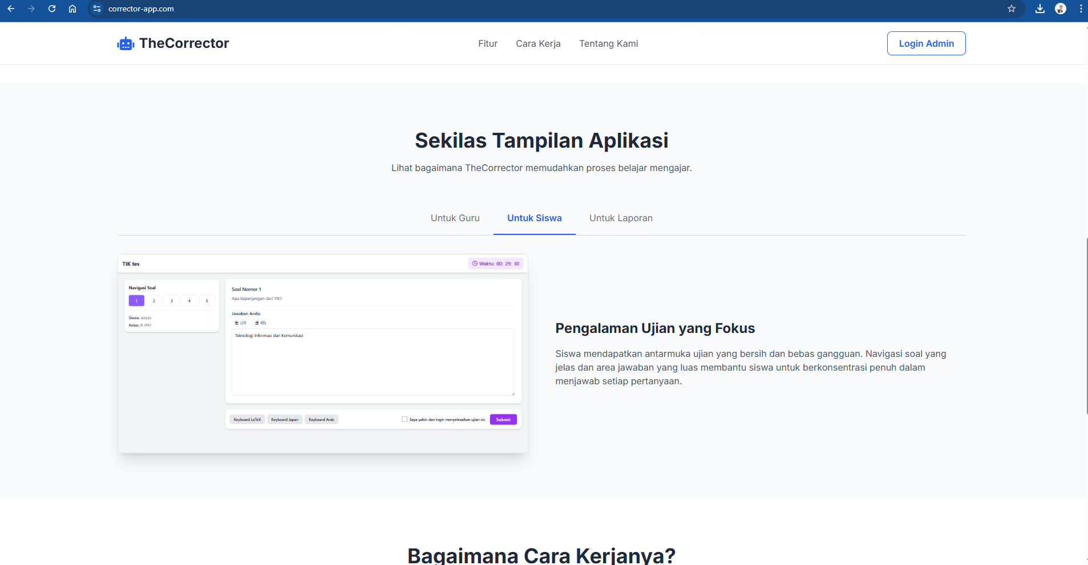Select question number 3 in Navigasi Soal
The image size is (1088, 565).
click(x=172, y=300)
